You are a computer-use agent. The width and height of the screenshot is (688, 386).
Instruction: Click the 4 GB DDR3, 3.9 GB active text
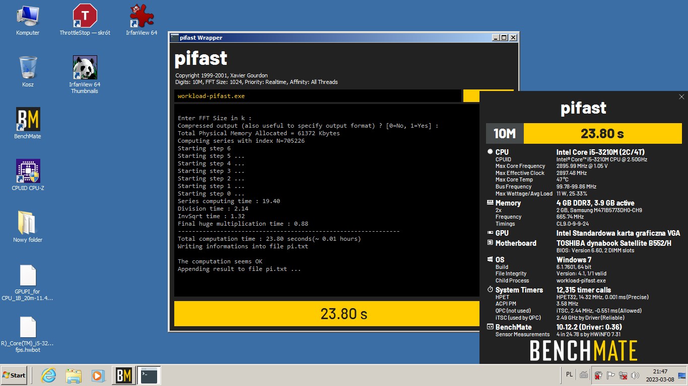(x=595, y=203)
